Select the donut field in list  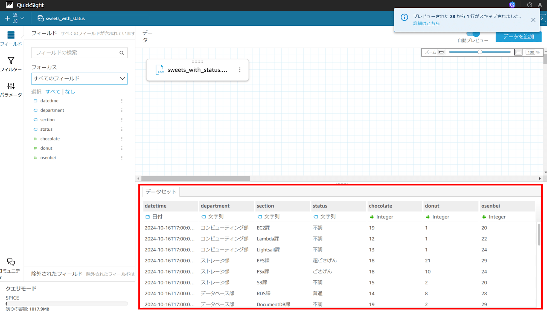pos(46,148)
